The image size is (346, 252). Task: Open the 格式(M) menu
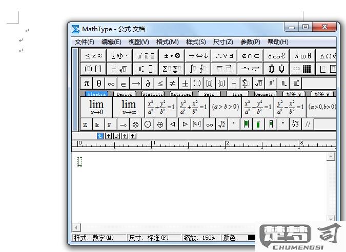[x=167, y=42]
